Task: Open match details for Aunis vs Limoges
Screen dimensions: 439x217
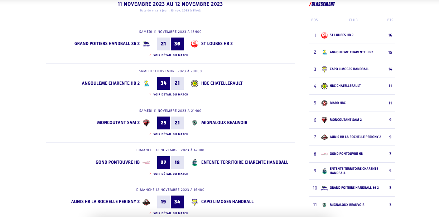Action: pos(170,213)
